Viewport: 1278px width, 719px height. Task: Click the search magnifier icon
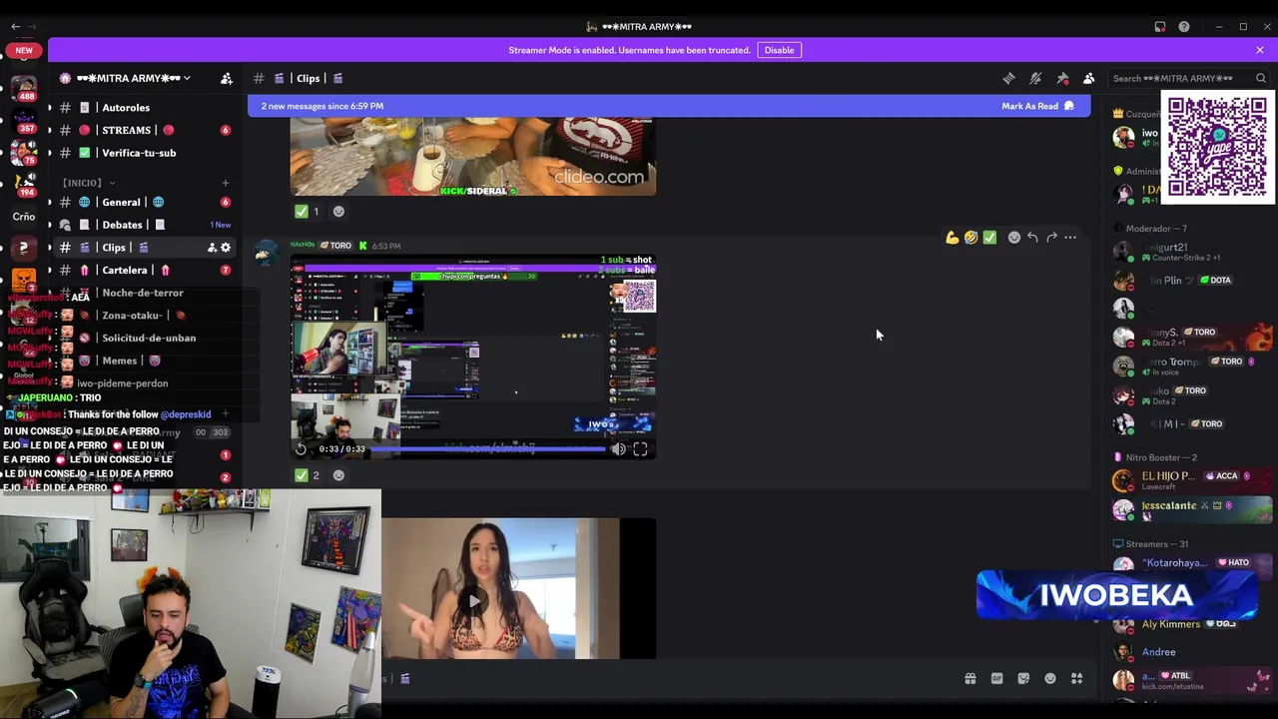point(1261,78)
